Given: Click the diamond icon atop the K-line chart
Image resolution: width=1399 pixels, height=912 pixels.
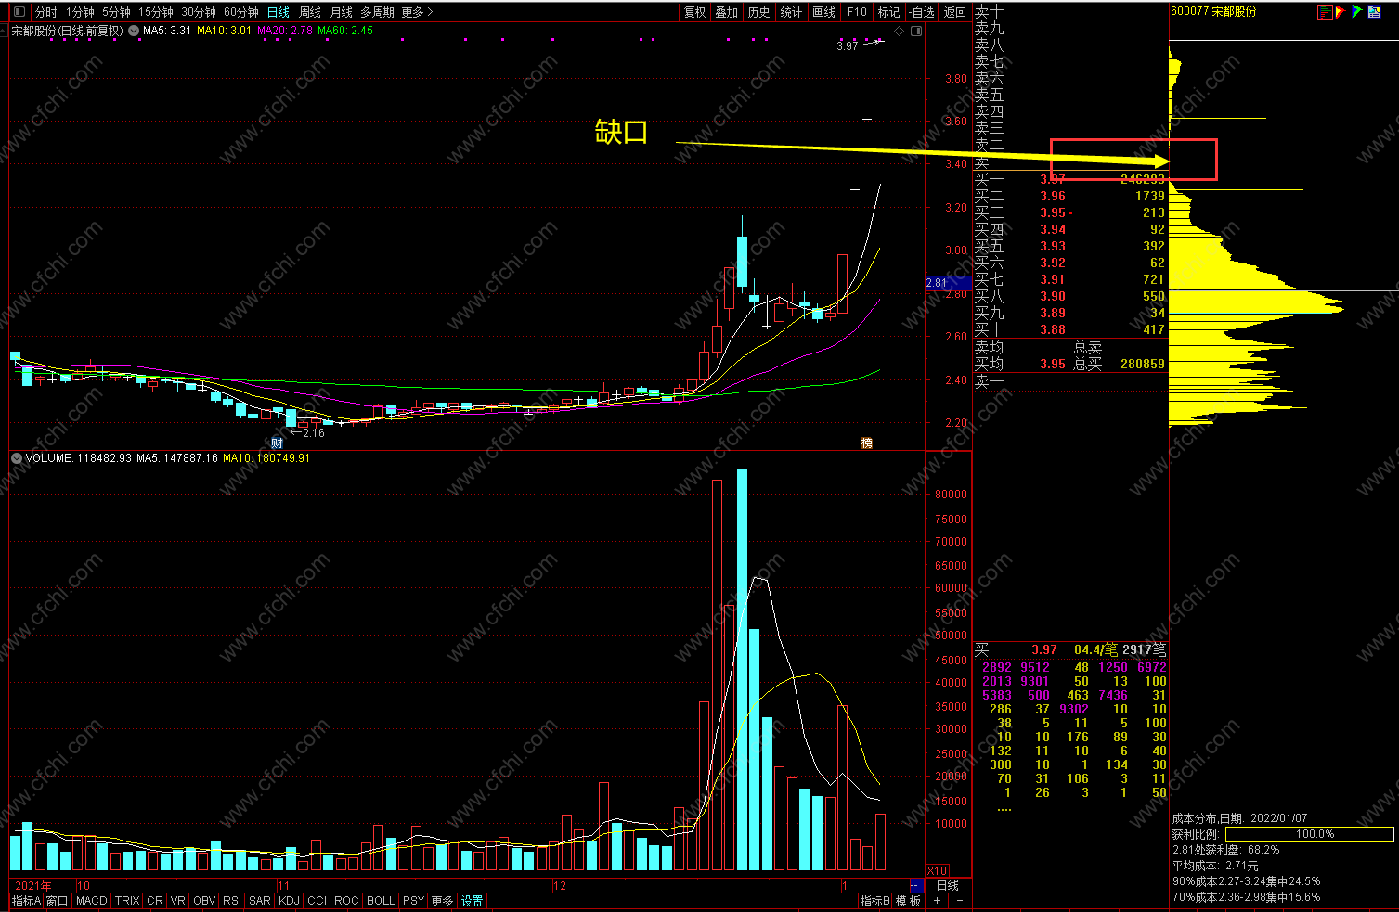Looking at the screenshot, I should pos(899,31).
